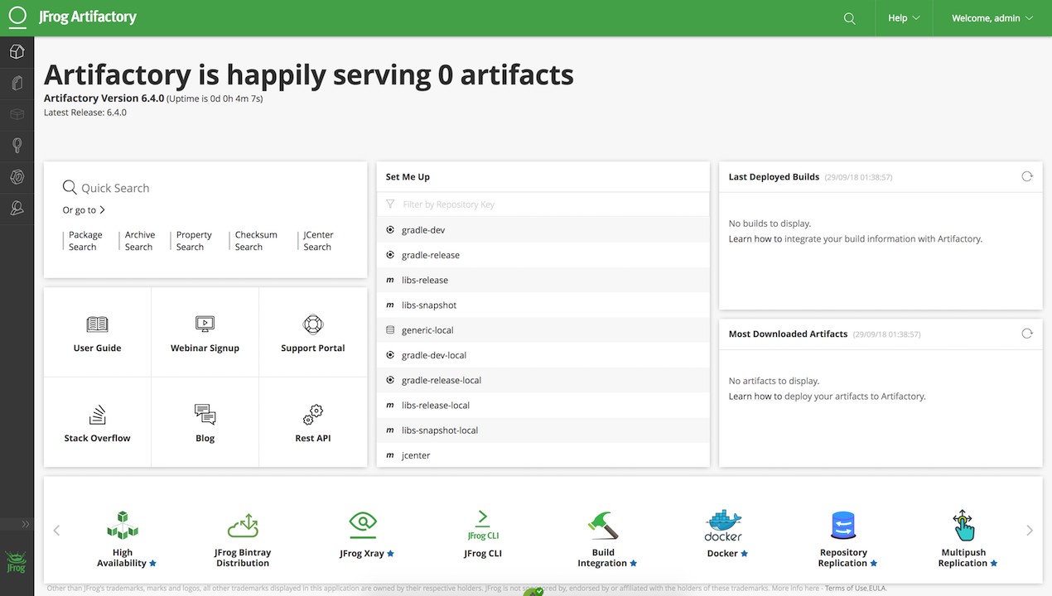Open JFrog Bintray Distribution cloud icon

click(243, 525)
